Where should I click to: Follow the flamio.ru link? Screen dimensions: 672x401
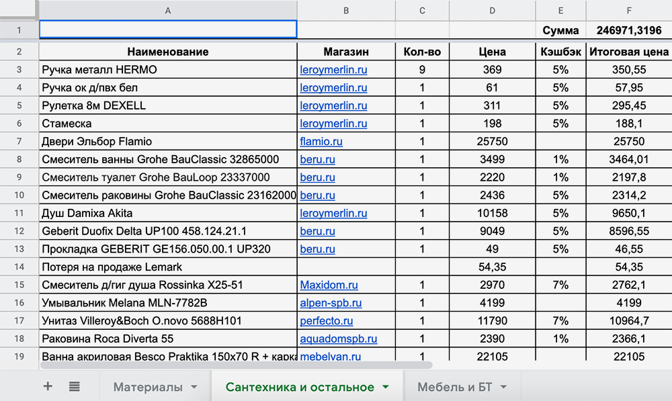(x=321, y=141)
